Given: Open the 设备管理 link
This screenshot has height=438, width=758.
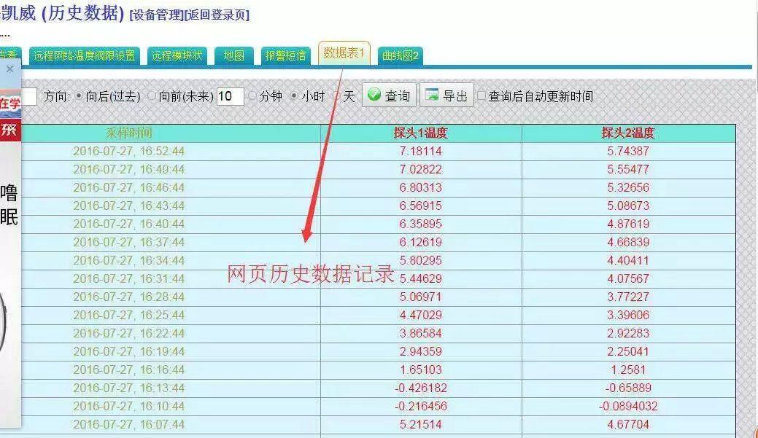Looking at the screenshot, I should pos(156,15).
